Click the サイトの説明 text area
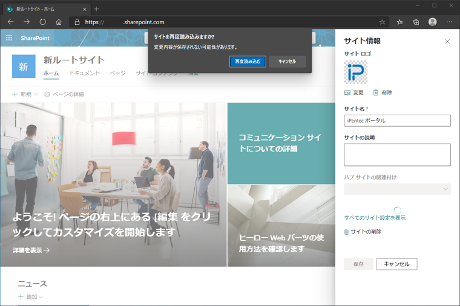 pyautogui.click(x=397, y=155)
